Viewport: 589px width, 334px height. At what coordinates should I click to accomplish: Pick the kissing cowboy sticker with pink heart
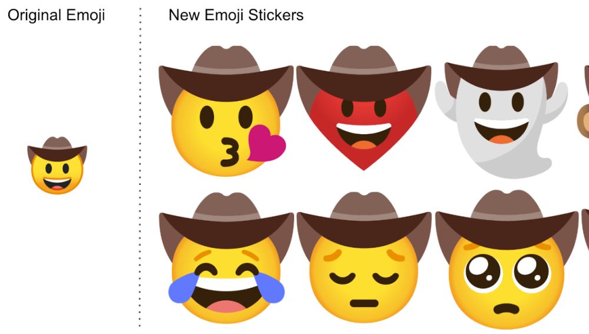(x=226, y=111)
